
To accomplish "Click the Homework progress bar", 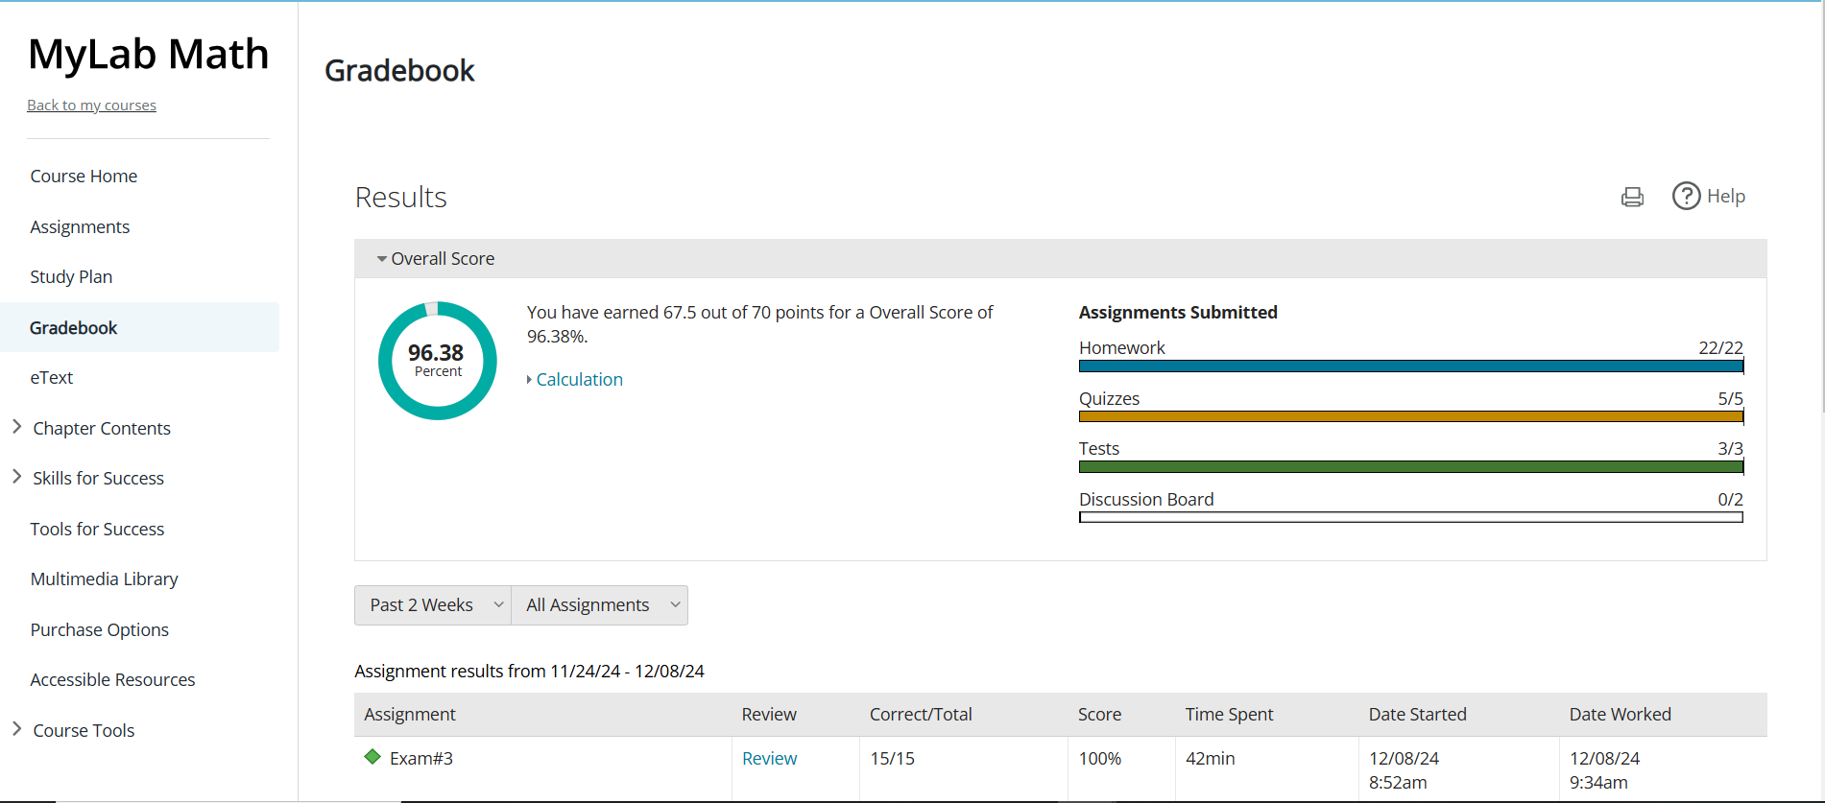I will (x=1410, y=366).
